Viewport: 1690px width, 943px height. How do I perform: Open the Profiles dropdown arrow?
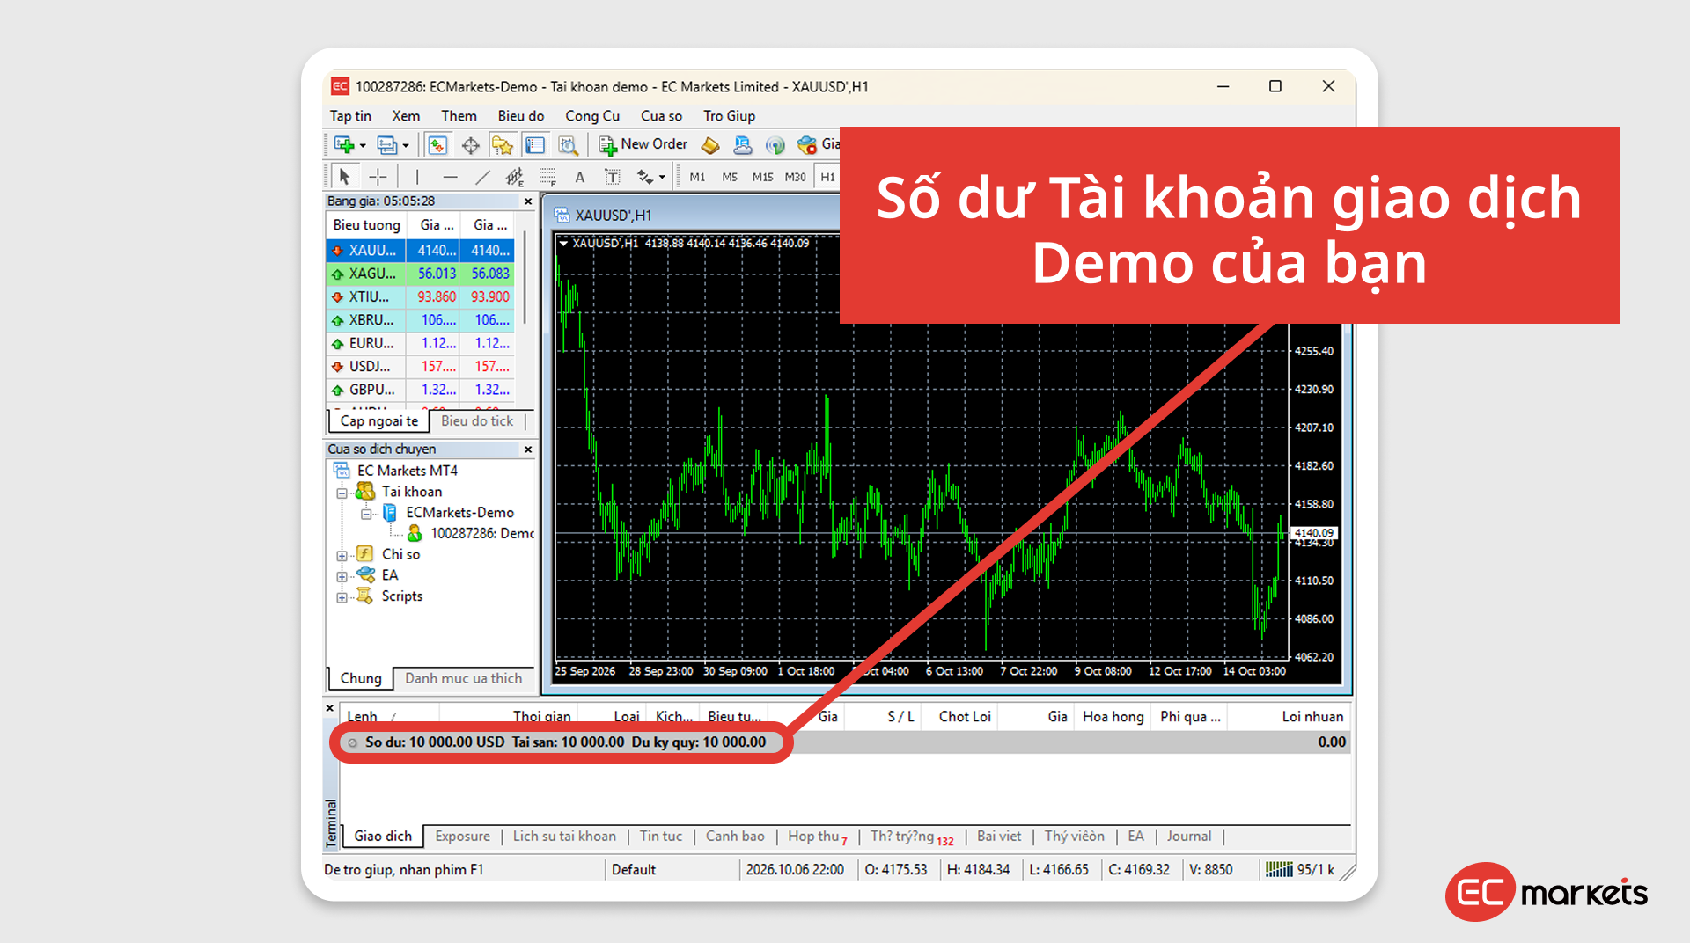[x=406, y=146]
